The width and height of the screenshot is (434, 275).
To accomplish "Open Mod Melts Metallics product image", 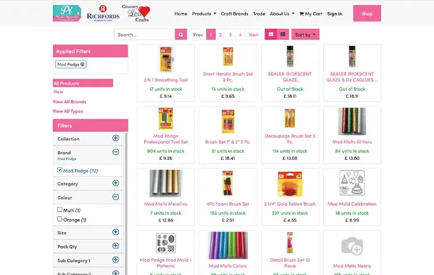I will point(166,183).
